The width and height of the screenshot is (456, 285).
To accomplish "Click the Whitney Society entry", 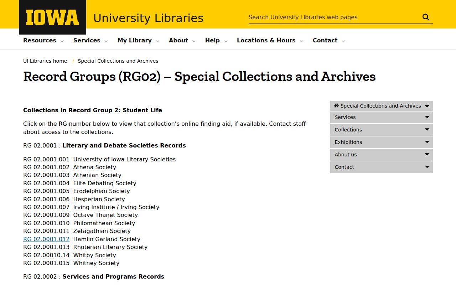I will click(96, 263).
